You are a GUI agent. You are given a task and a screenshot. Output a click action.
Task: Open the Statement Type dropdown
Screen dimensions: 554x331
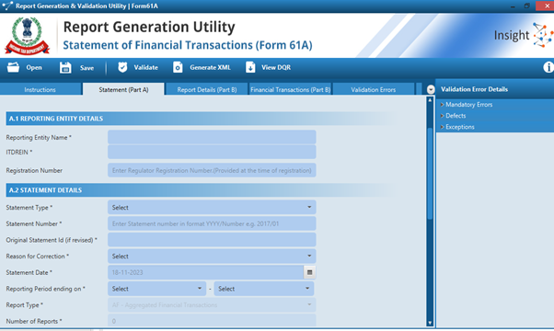212,208
